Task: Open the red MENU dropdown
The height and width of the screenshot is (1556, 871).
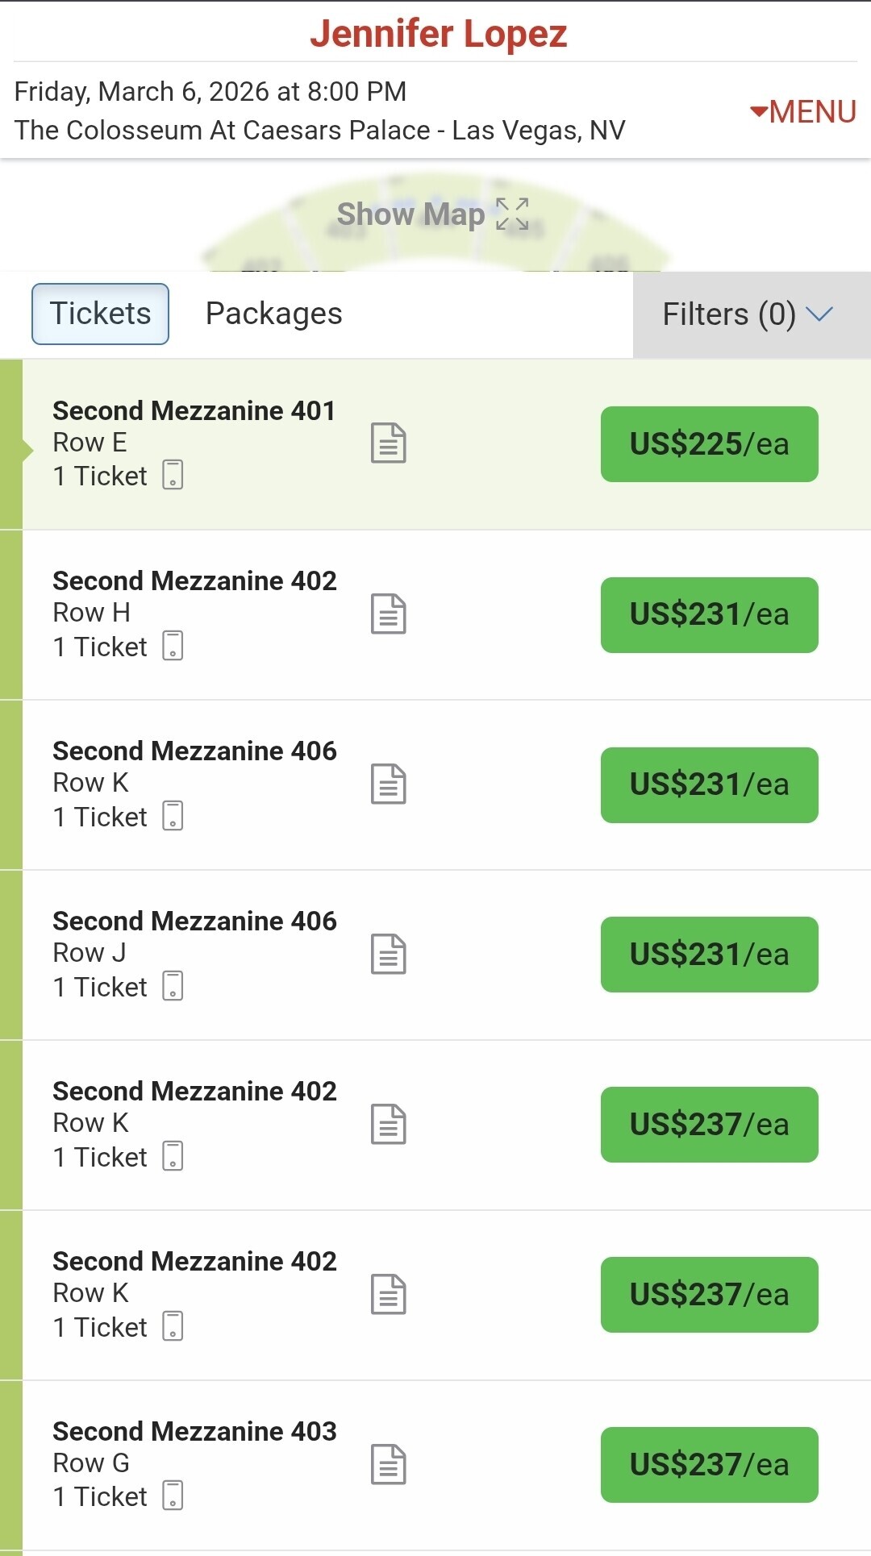Action: point(803,111)
